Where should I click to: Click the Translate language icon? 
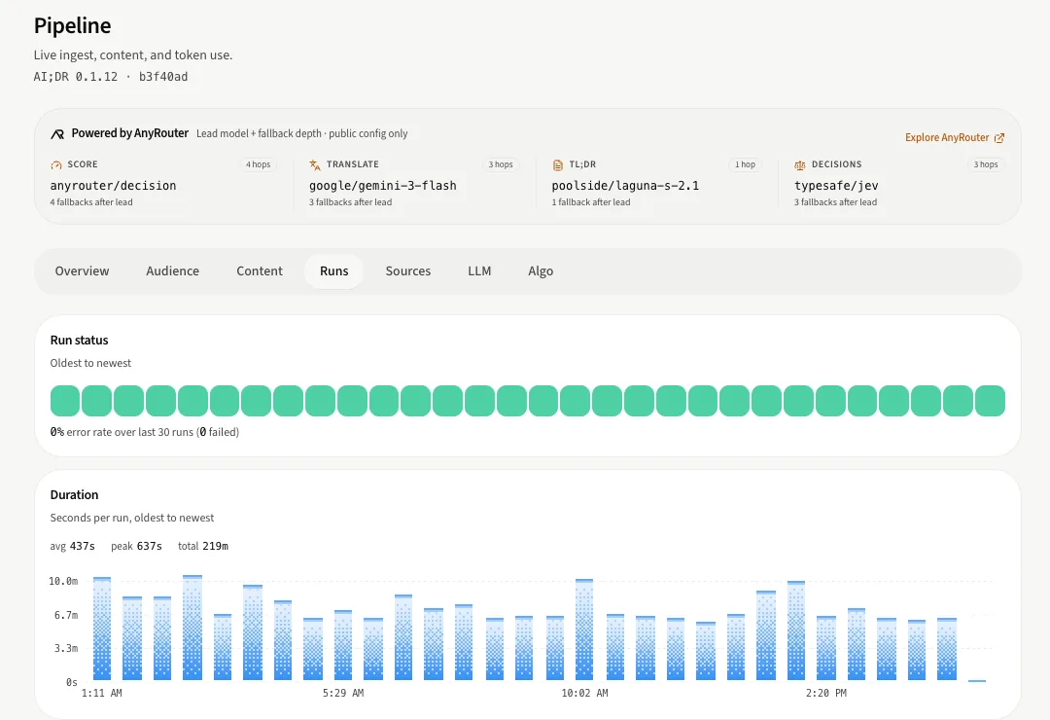coord(315,164)
